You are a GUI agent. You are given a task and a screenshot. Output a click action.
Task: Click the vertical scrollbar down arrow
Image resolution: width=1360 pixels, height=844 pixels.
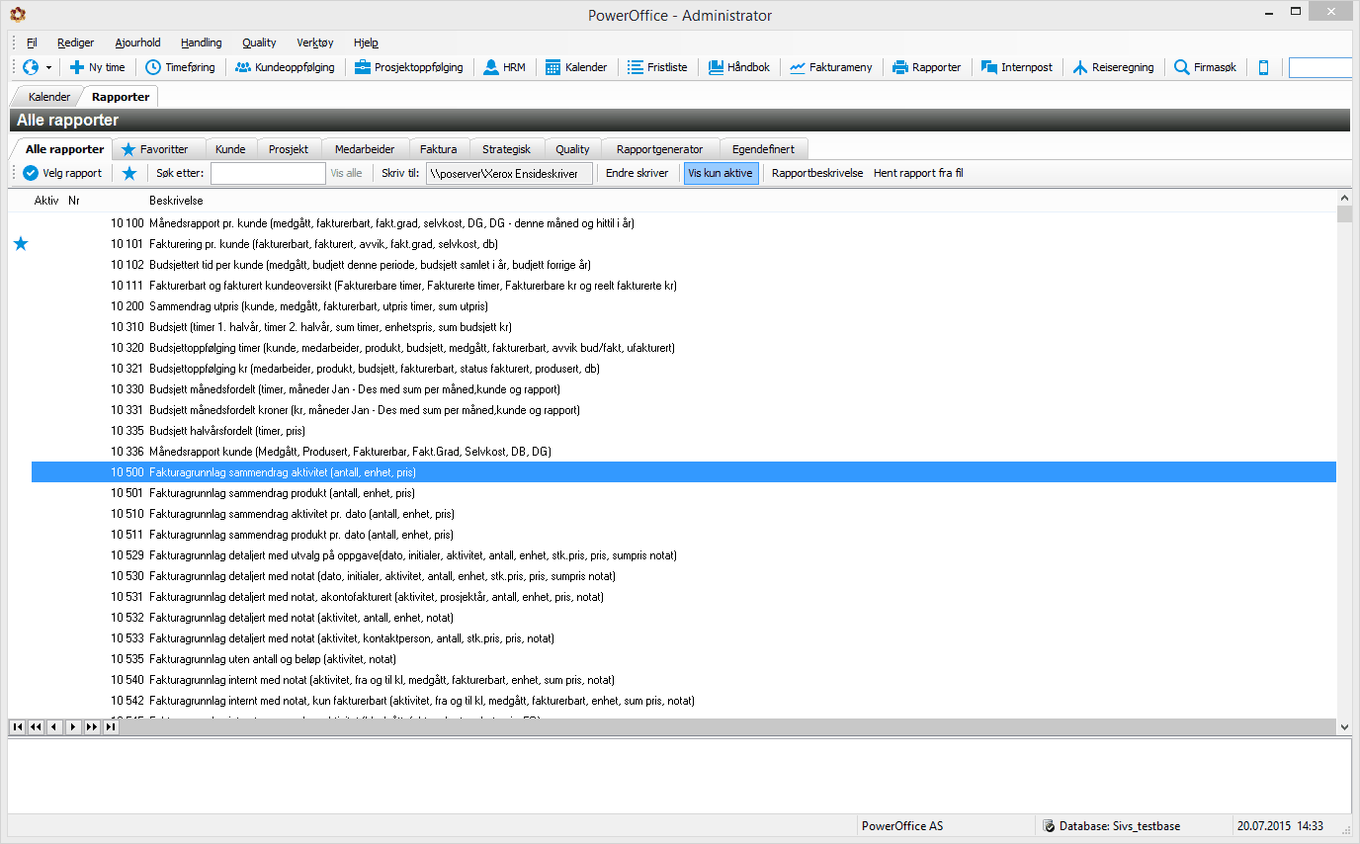click(1344, 726)
